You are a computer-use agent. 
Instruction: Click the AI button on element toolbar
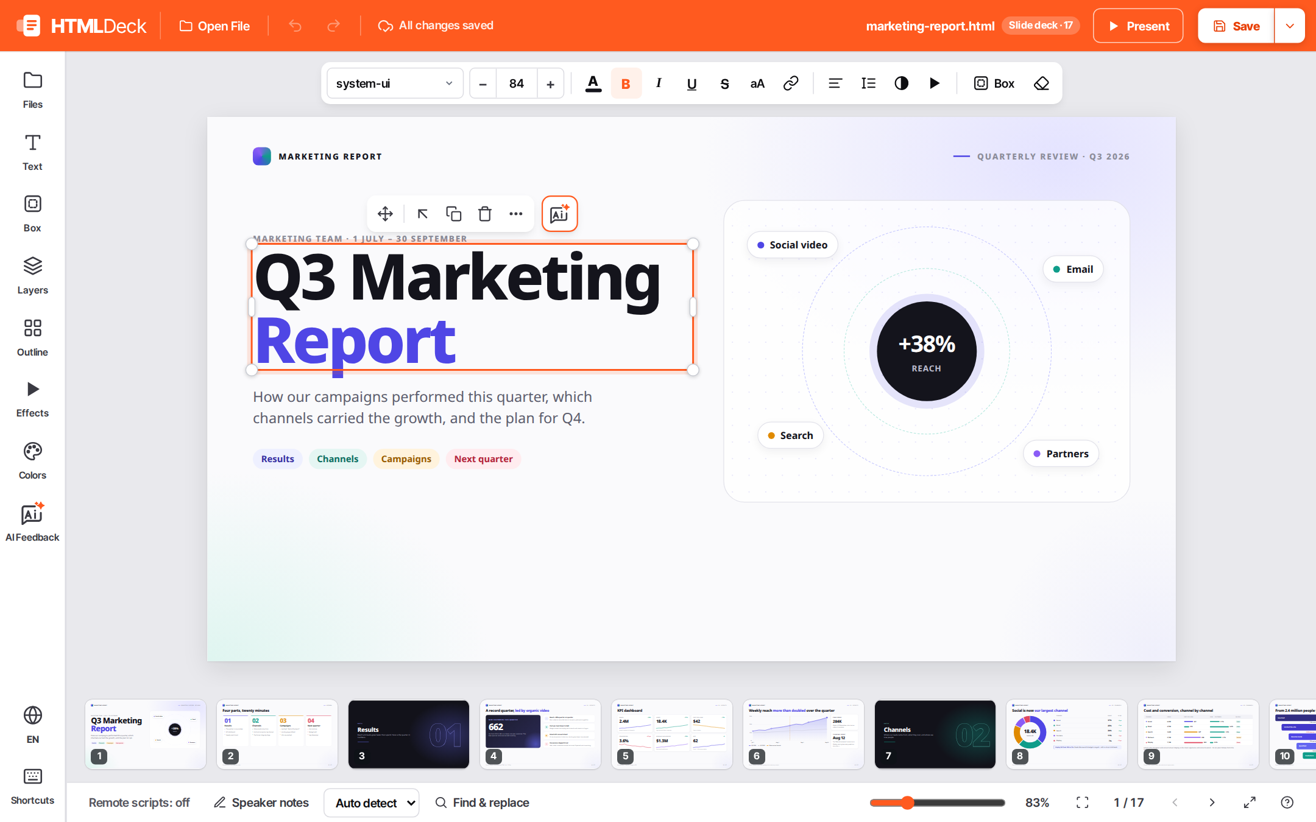coord(559,214)
